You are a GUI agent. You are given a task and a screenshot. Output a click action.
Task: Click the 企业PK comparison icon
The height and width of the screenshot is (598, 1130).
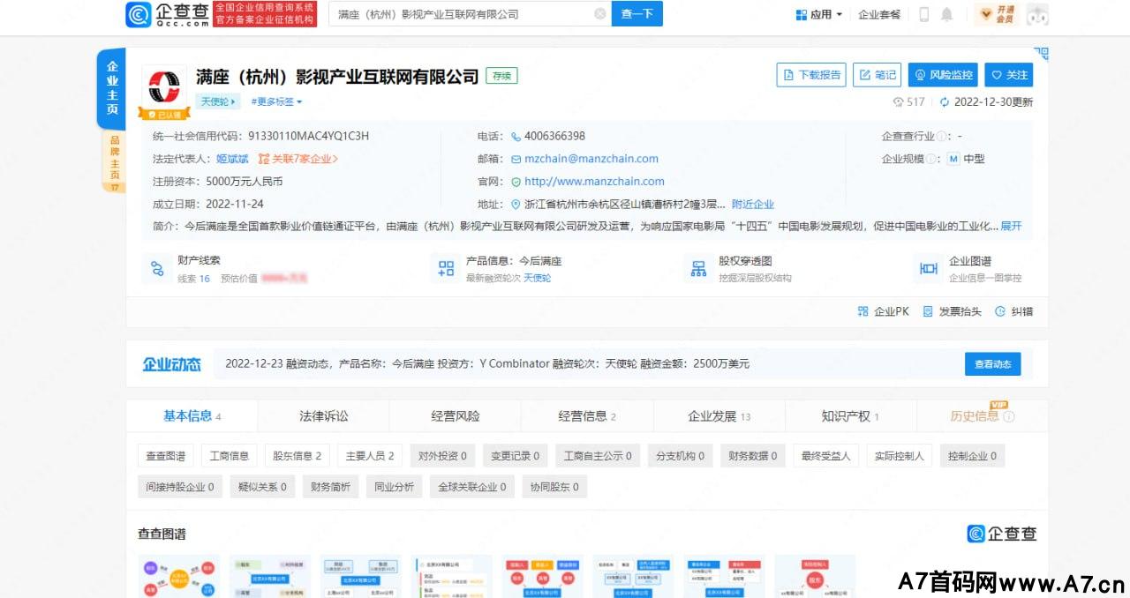point(883,310)
